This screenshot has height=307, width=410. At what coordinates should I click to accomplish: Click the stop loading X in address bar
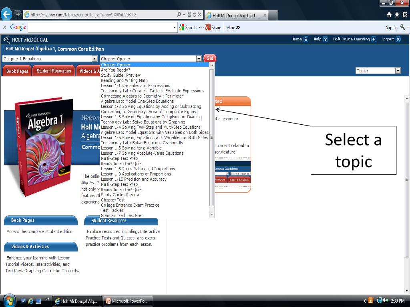[x=199, y=15]
